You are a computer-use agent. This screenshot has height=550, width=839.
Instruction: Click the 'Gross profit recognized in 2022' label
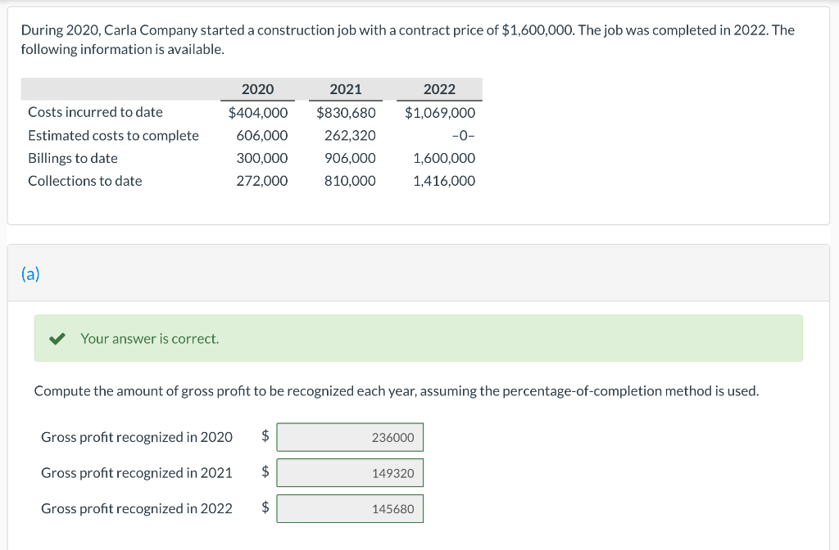[137, 509]
